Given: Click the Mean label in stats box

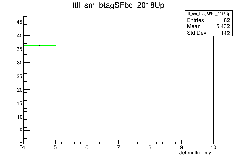Looking at the screenshot, I should (x=194, y=26).
